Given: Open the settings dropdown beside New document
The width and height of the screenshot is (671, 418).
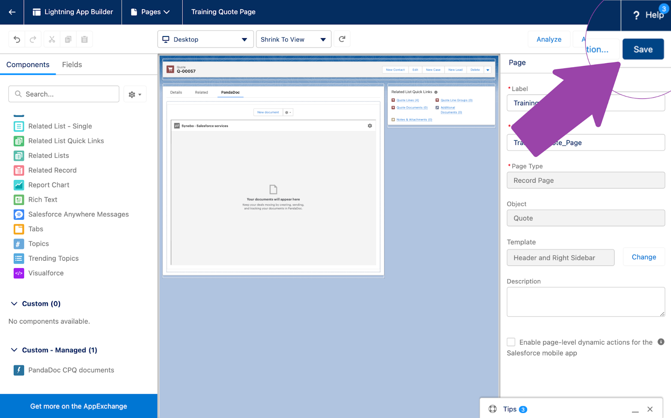Looking at the screenshot, I should pyautogui.click(x=288, y=112).
